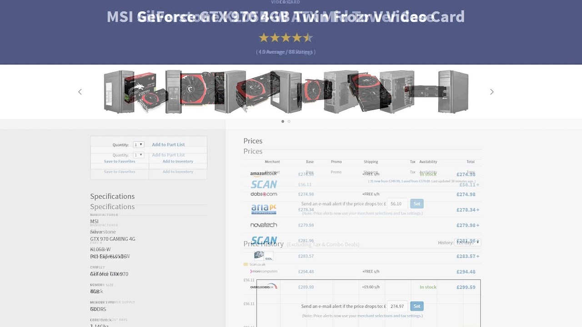Viewport: 582px width, 327px height.
Task: Click the sharp Add to Part List link
Action: [x=168, y=144]
